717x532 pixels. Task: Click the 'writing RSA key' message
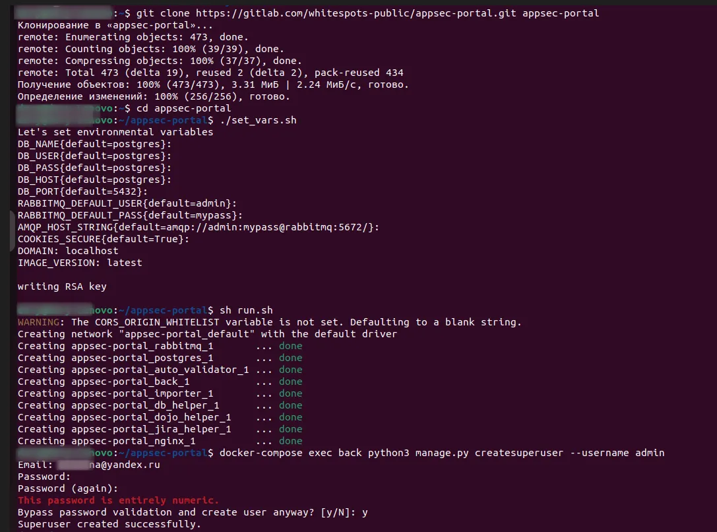(62, 286)
